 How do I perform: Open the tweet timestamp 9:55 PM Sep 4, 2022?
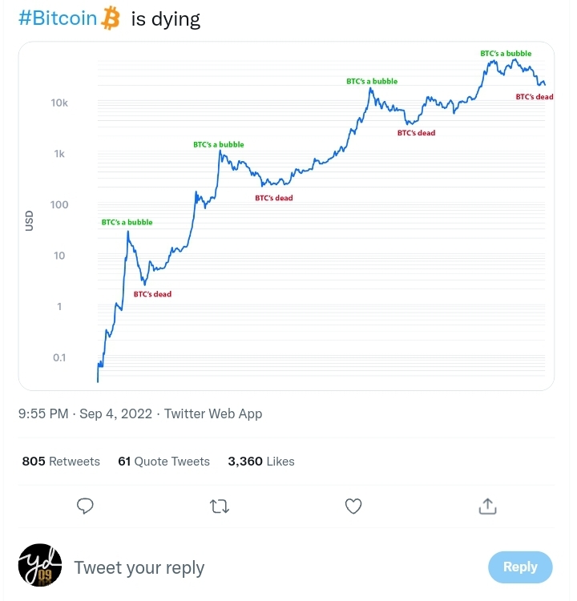point(85,414)
